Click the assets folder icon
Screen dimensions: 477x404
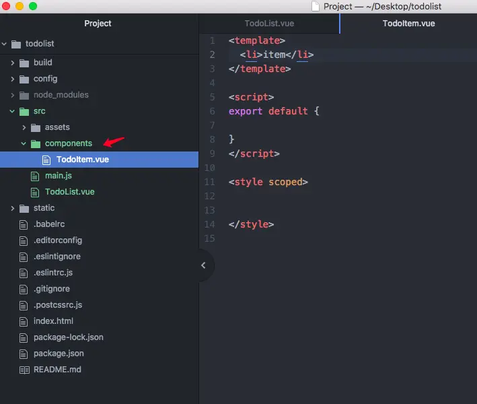[36, 127]
